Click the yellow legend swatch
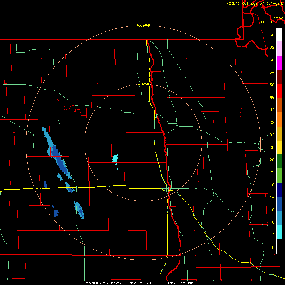 (x=280, y=148)
